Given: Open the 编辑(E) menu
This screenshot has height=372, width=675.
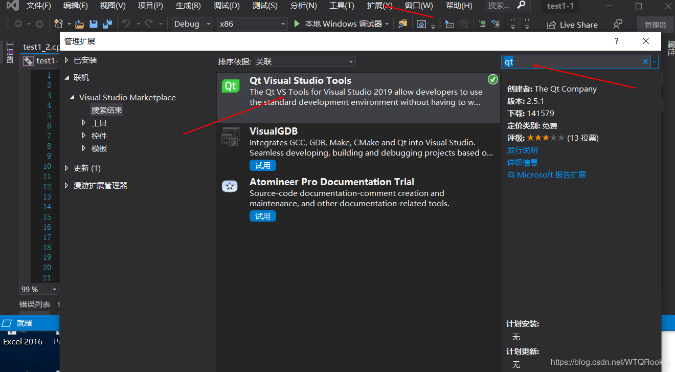Looking at the screenshot, I should click(76, 6).
